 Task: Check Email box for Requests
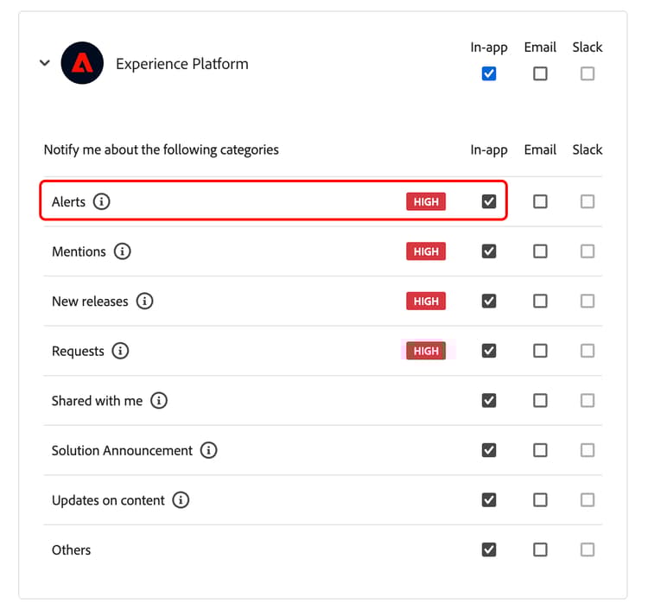click(x=540, y=351)
